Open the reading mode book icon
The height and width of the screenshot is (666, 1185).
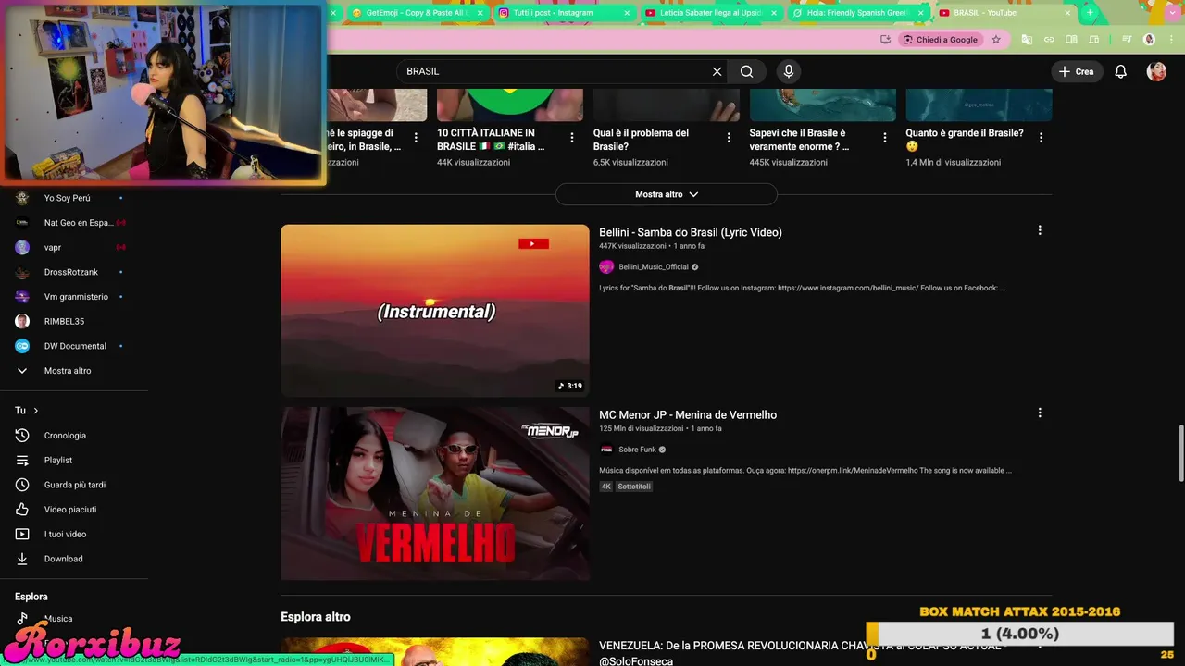(x=1071, y=40)
